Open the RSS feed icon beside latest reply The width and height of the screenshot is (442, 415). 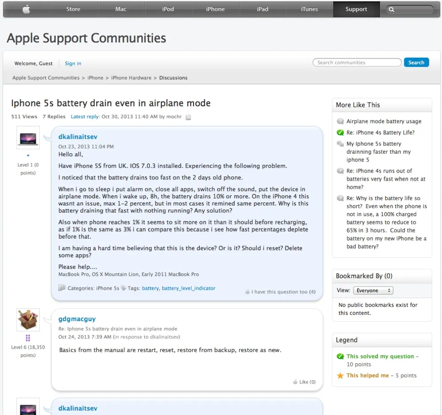[188, 117]
